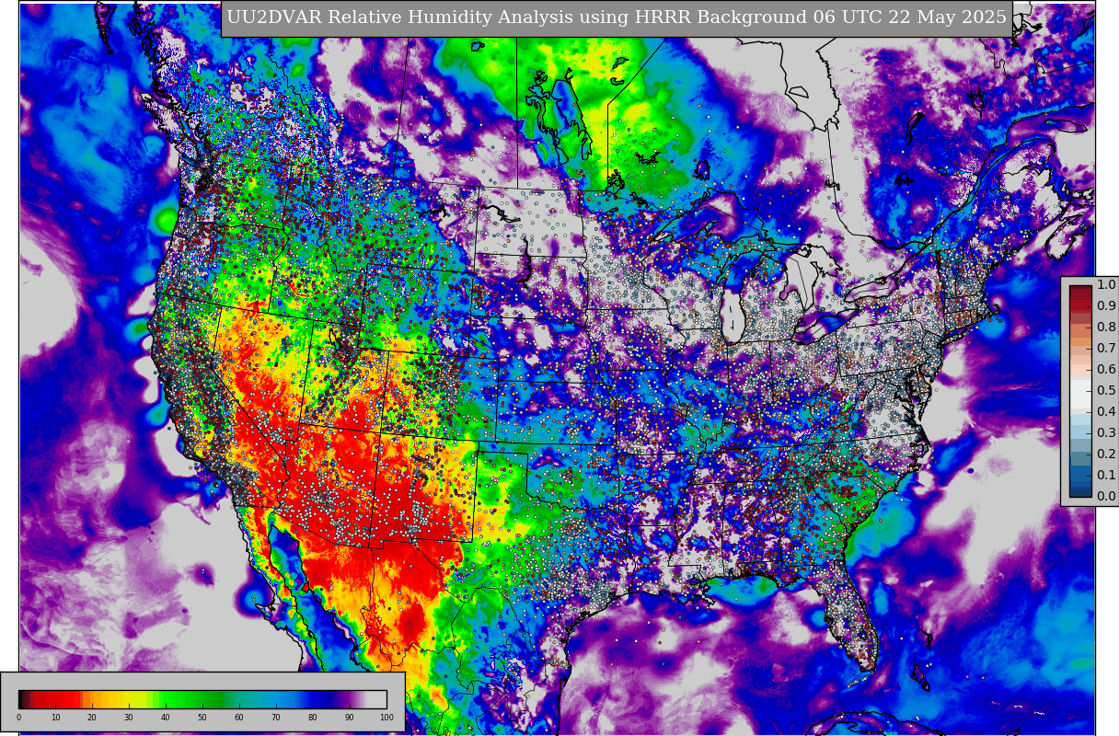Click the "0.7" value on the vertical colorbar
Viewport: 1119px width, 736px height.
pyautogui.click(x=1106, y=349)
